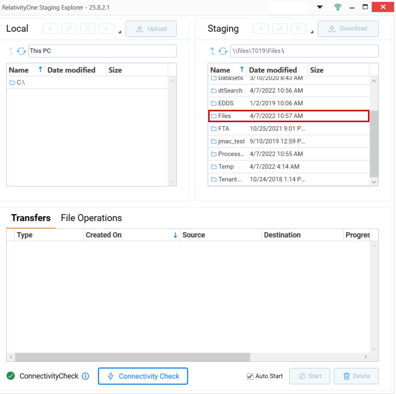Click the rename pencil icon in Local toolbar
The image size is (396, 394).
69,29
